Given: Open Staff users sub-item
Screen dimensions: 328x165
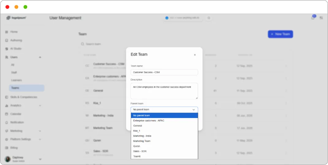Looking at the screenshot, I should pos(14,72).
